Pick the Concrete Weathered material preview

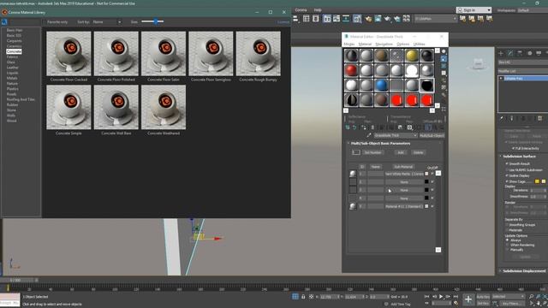point(164,107)
